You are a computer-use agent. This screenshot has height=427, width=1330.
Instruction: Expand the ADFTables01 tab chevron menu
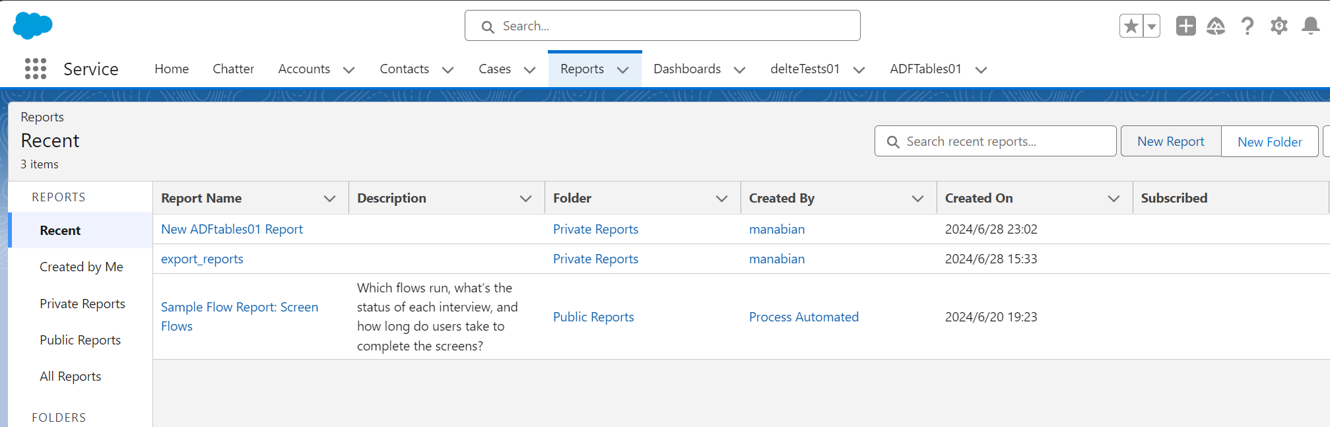(x=981, y=70)
